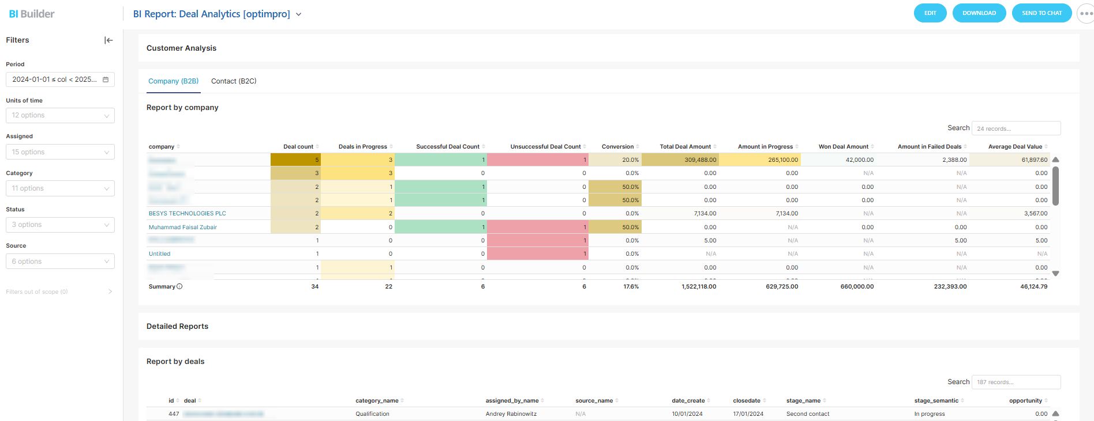This screenshot has height=421, width=1094.
Task: Expand the Units of time dropdown
Action: [60, 116]
